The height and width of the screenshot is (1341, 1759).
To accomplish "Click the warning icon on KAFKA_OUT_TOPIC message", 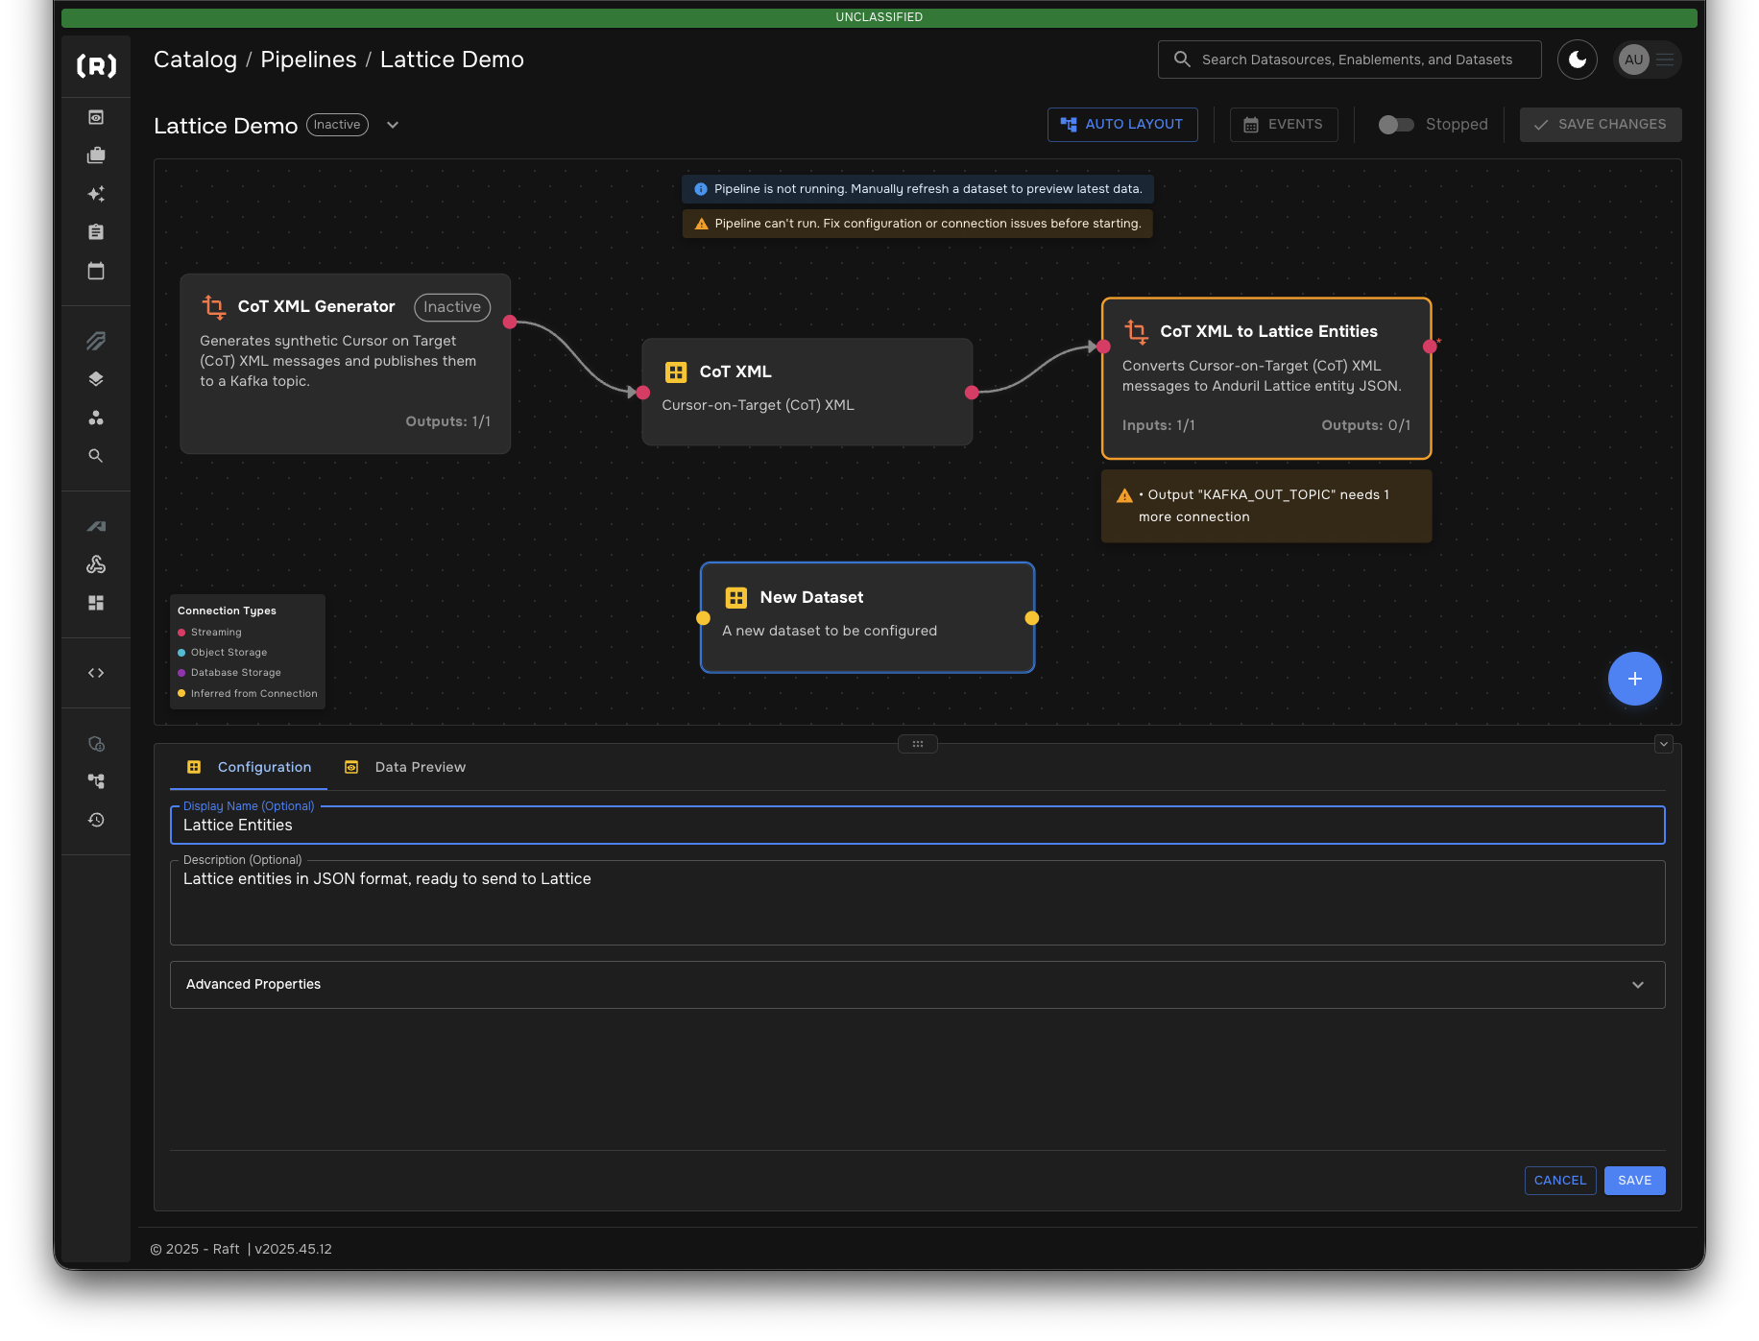I will pos(1124,496).
